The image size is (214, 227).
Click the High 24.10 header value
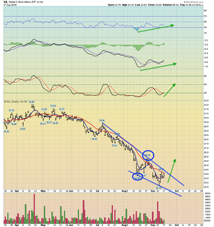pyautogui.click(x=128, y=5)
